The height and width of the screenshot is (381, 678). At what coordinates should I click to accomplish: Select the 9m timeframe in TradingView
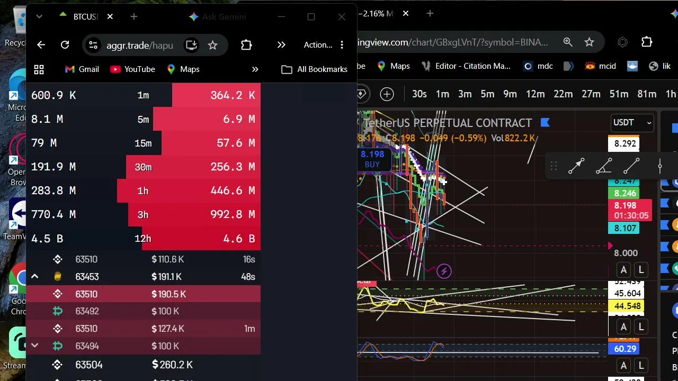click(510, 94)
